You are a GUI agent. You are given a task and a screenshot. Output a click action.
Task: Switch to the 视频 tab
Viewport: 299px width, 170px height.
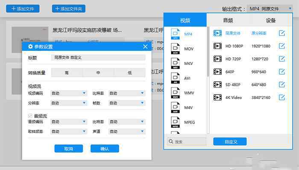pos(185,20)
